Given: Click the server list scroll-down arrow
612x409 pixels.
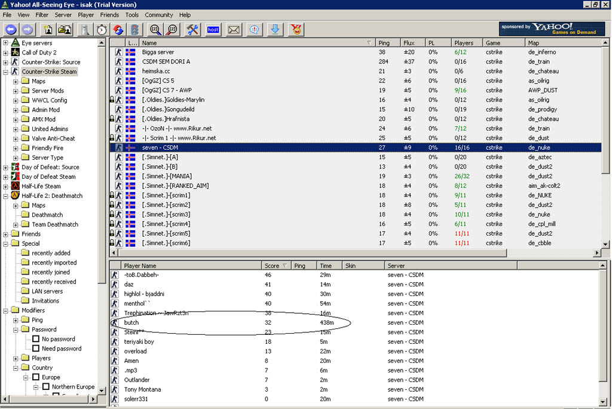Looking at the screenshot, I should [x=605, y=244].
